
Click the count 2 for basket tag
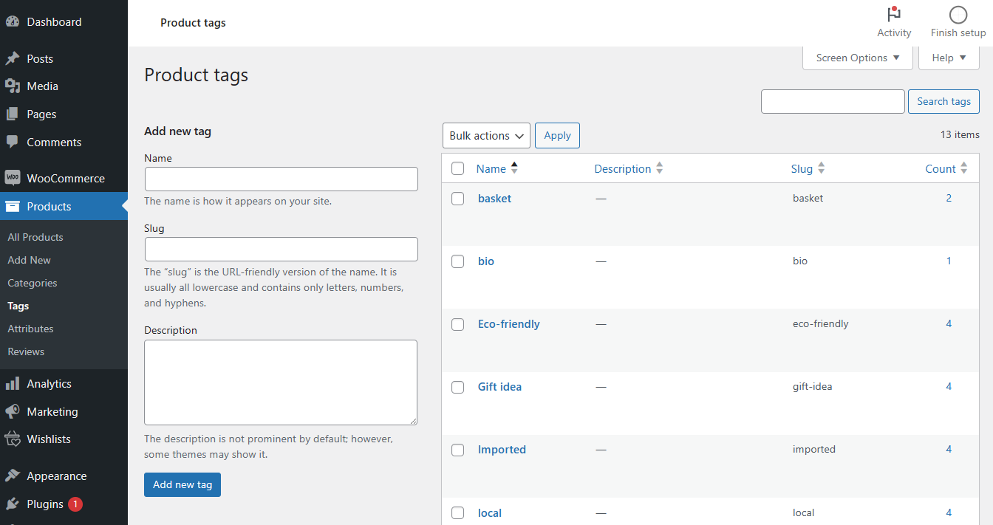click(949, 198)
